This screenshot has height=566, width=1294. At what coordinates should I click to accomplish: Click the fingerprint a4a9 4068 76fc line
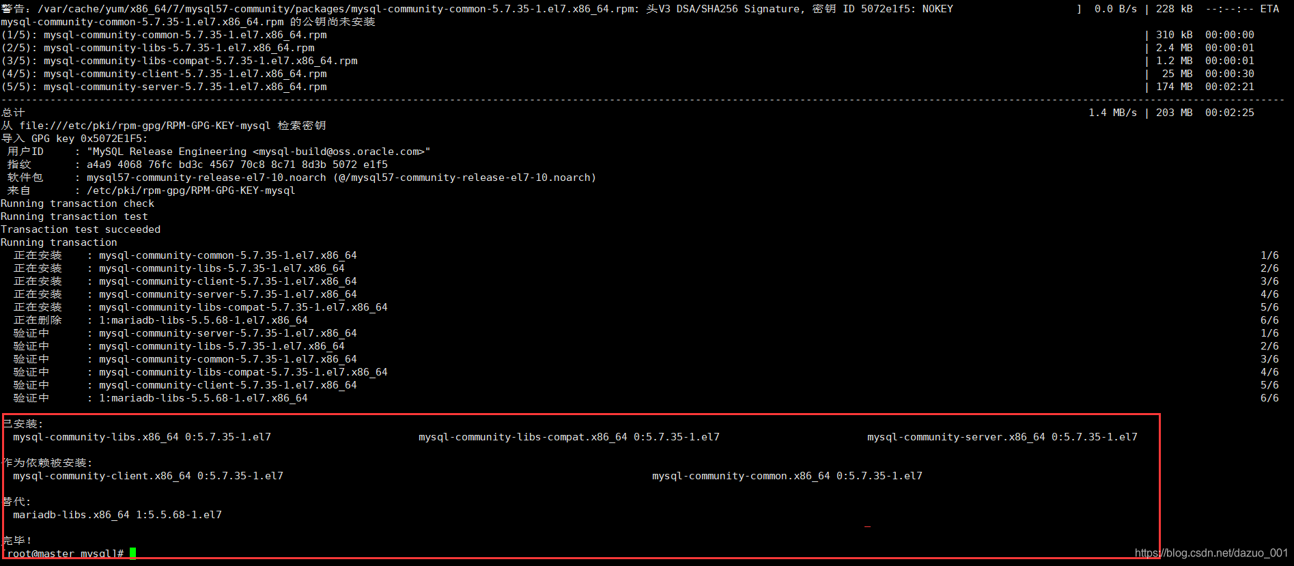click(x=197, y=165)
